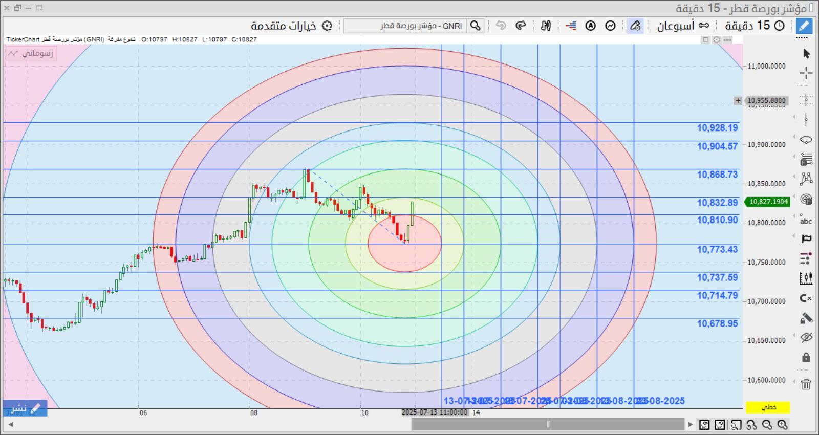
Task: Open the pane three-dots menu
Action: point(727,39)
